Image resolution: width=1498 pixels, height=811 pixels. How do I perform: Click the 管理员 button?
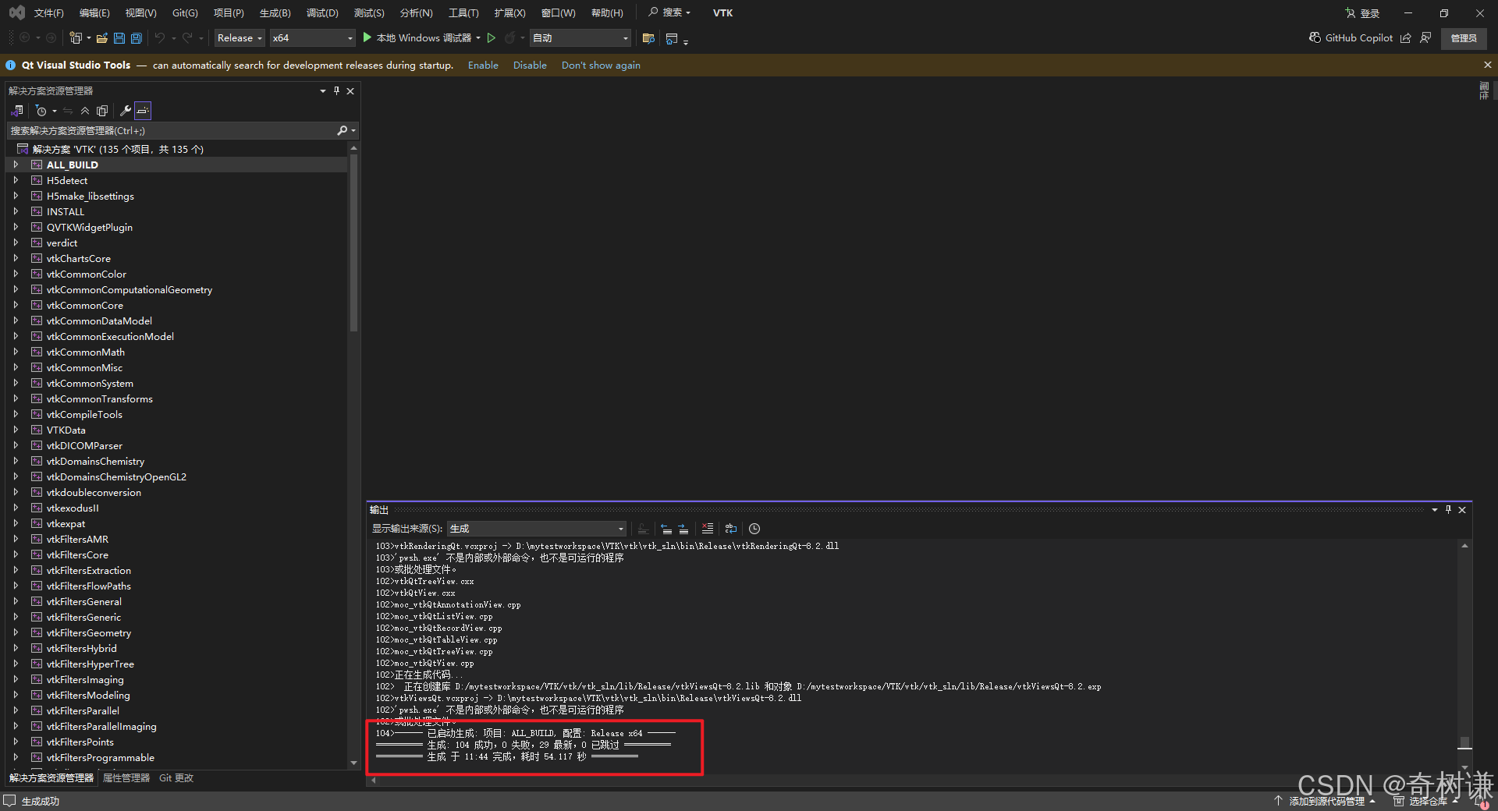[x=1464, y=37]
